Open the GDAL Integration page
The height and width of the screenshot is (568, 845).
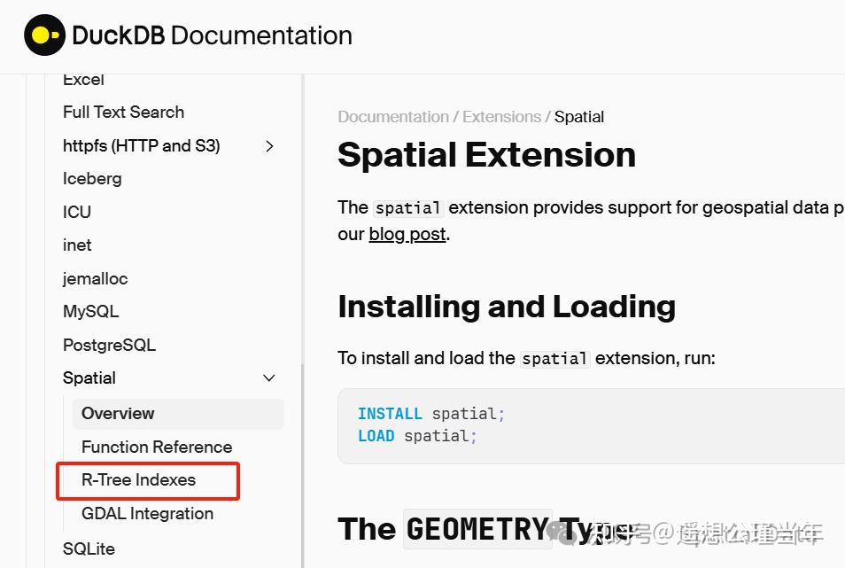point(146,513)
